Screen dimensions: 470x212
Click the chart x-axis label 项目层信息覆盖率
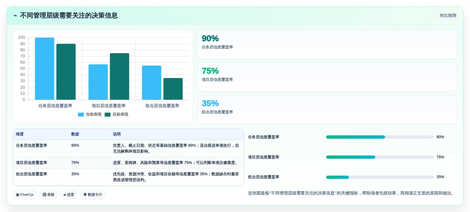coord(109,106)
